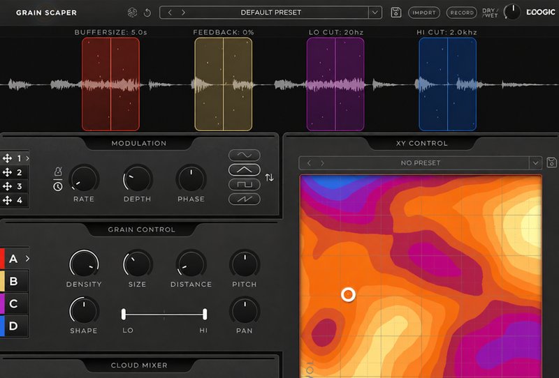This screenshot has height=378, width=559.
Task: Click the HI handle of range slider
Action: [205, 315]
